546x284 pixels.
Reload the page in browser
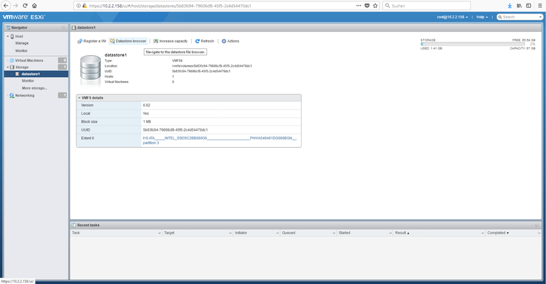click(x=25, y=5)
